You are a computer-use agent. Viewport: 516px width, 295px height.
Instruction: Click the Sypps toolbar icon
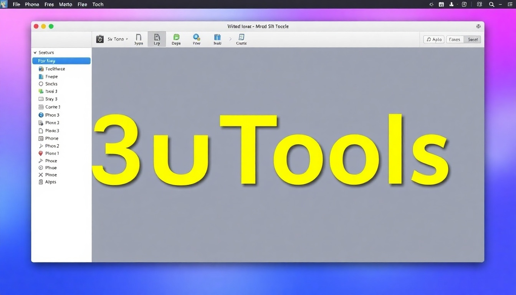pos(139,39)
